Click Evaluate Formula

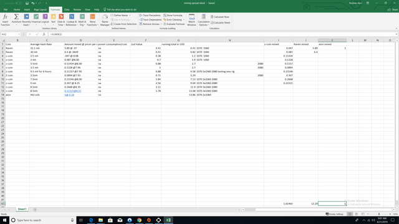(174, 24)
